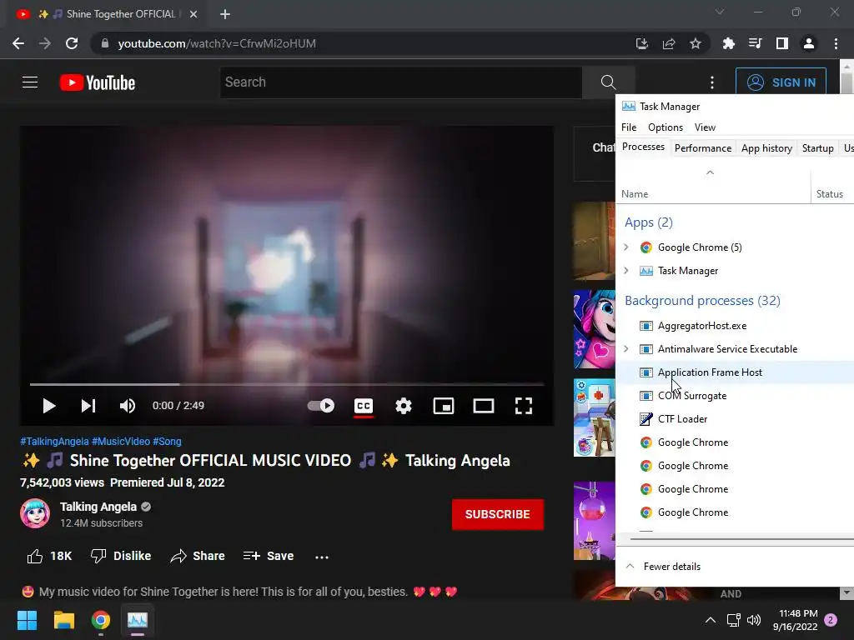Close the Shine Together tab
Screen dimensions: 854x640
point(193,14)
